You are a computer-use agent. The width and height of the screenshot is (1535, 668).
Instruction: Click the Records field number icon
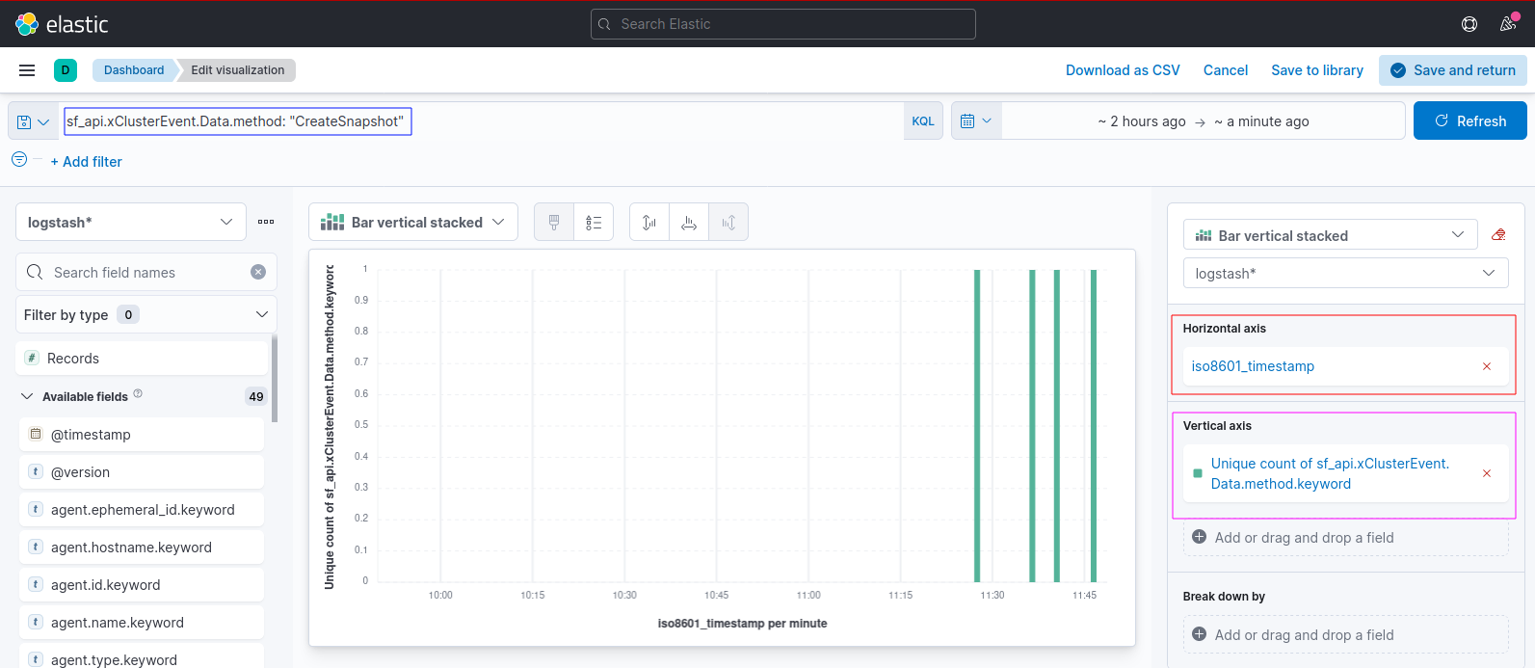tap(32, 358)
